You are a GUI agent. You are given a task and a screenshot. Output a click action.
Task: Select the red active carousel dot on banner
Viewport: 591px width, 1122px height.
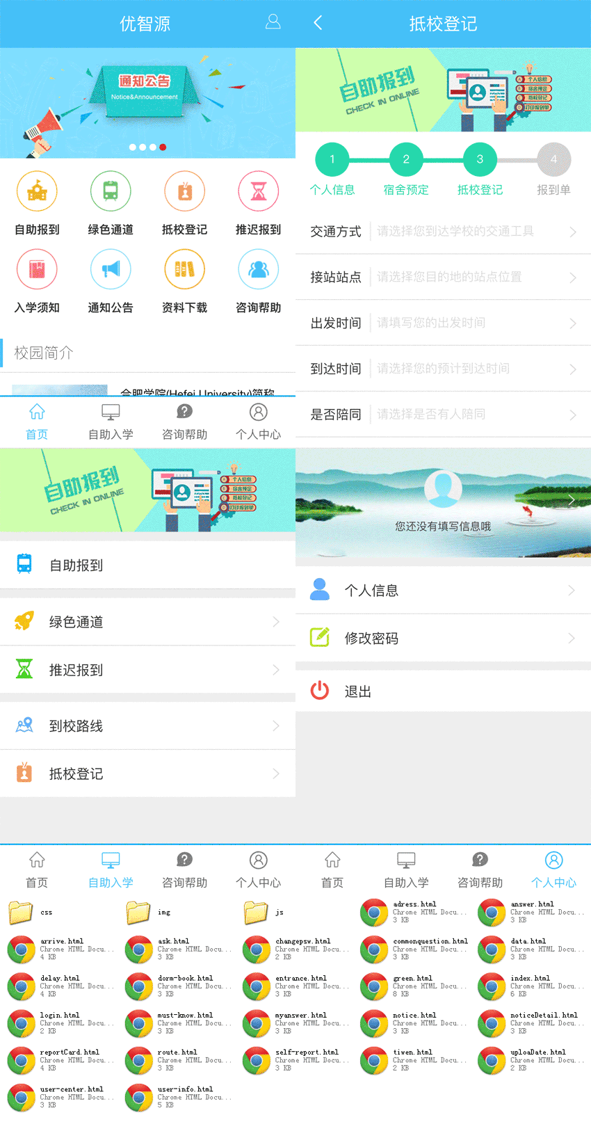point(163,147)
